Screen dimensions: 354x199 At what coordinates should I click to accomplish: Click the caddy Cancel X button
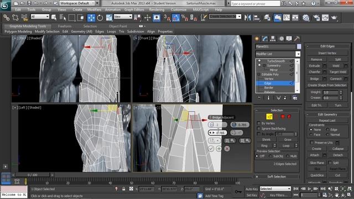[227, 149]
